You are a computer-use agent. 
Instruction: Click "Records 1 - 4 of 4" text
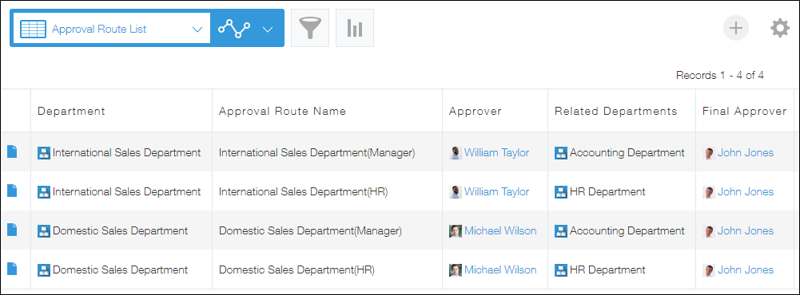click(x=720, y=75)
